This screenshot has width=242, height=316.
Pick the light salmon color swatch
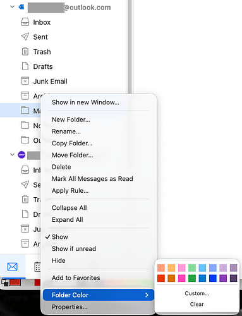pyautogui.click(x=161, y=268)
